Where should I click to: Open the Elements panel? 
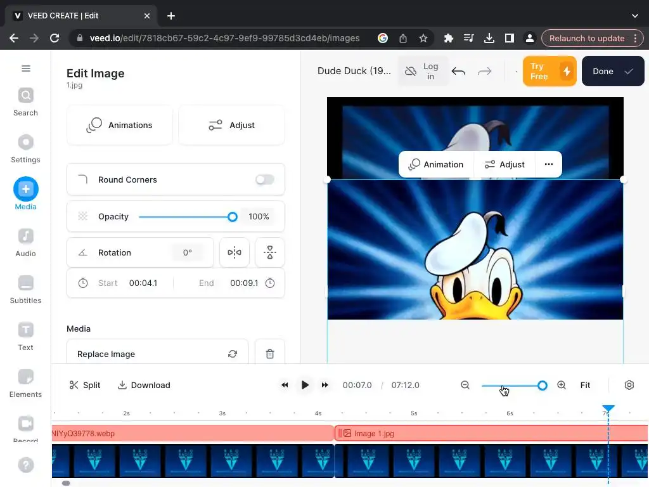[25, 384]
